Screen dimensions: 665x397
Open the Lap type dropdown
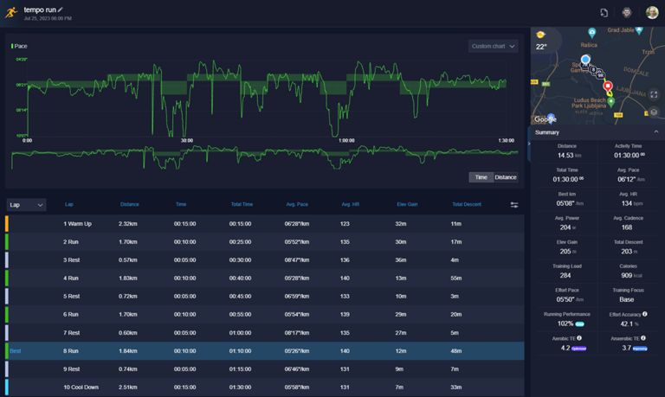26,205
